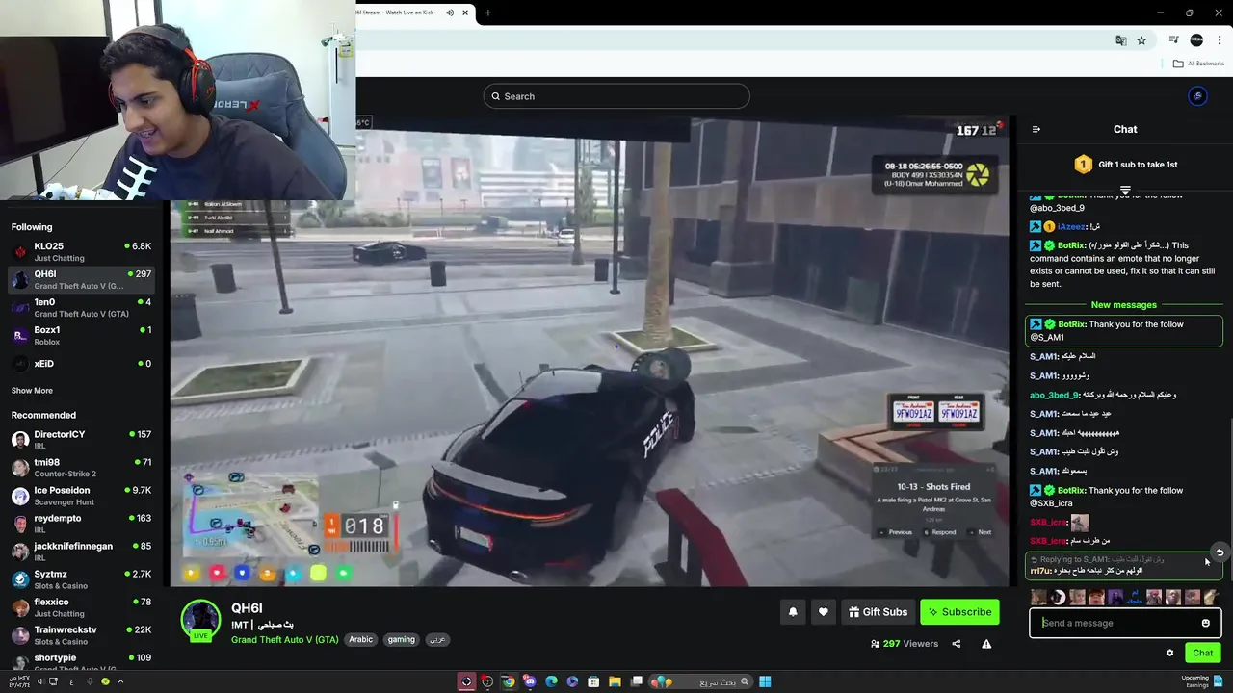Viewport: 1233px width, 693px height.
Task: Expand the gift sub leaderboard chevron
Action: [x=1125, y=190]
